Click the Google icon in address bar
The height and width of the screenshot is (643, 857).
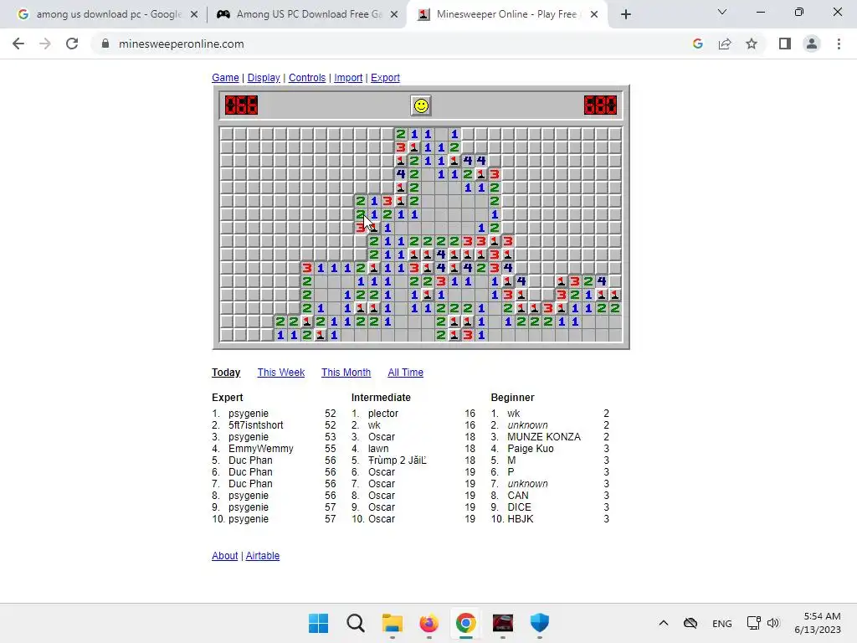[x=698, y=44]
